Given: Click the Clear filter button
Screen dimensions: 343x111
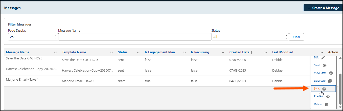Looking at the screenshot, I should coord(296,37).
